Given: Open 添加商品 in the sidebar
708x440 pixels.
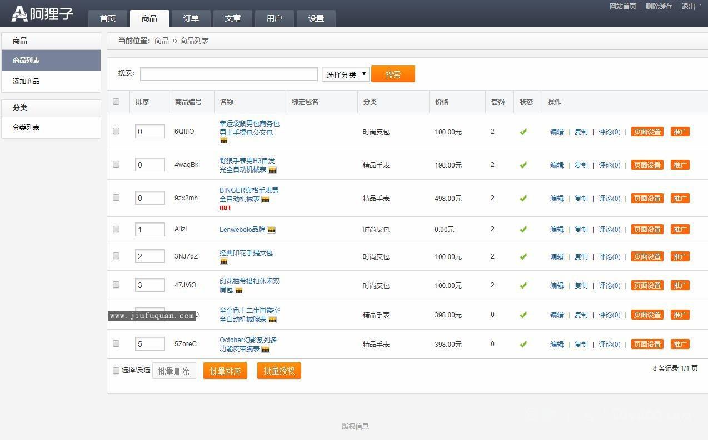Looking at the screenshot, I should (26, 82).
